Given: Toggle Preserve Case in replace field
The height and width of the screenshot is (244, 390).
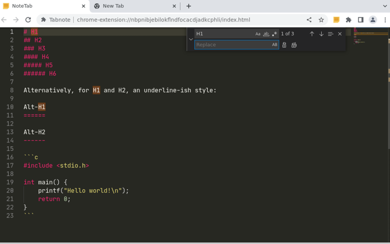Looking at the screenshot, I should 275,45.
